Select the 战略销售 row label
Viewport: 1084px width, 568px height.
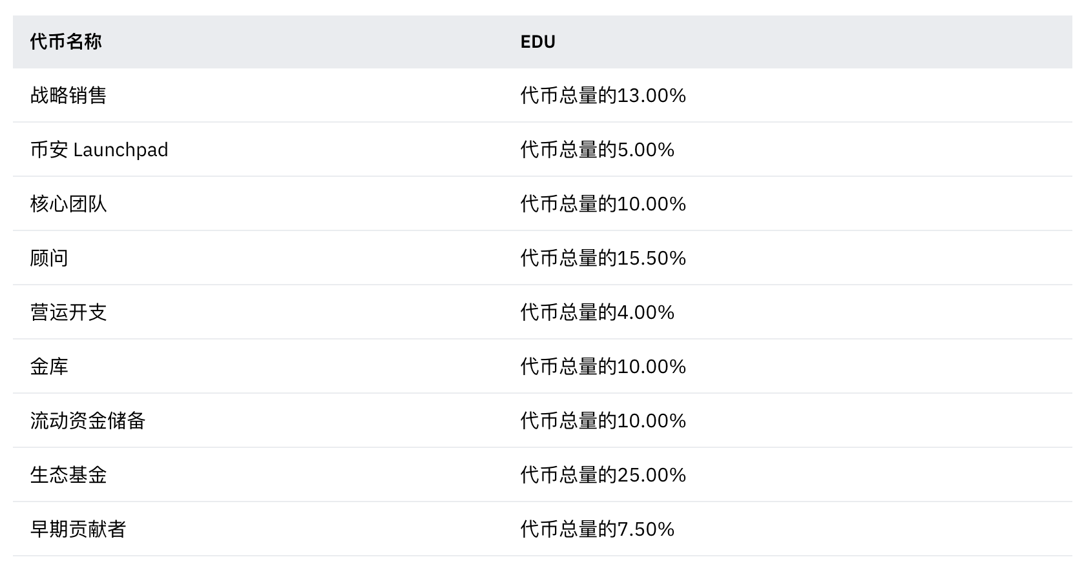(68, 96)
